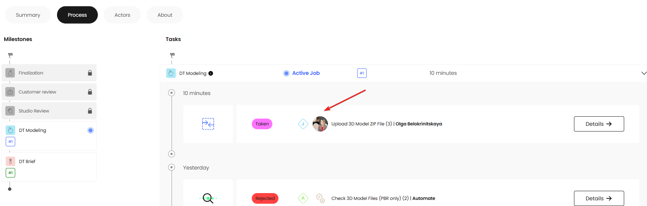Click the gears automation icon
Viewport: 647px width, 206px height.
[x=320, y=198]
